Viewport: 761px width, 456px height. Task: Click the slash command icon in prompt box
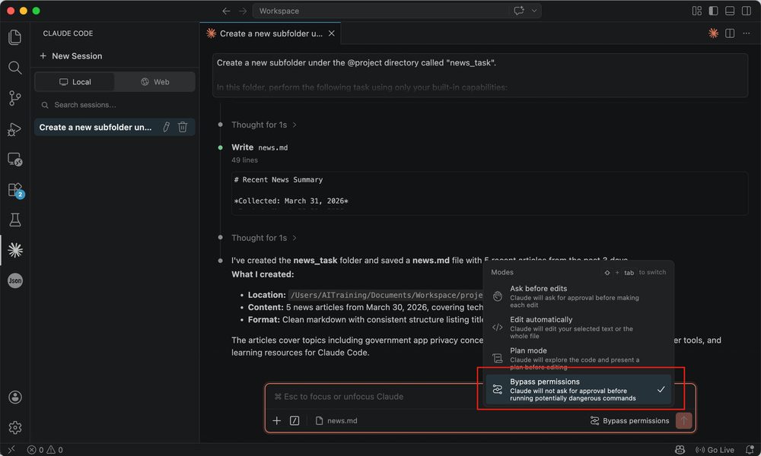pos(295,420)
